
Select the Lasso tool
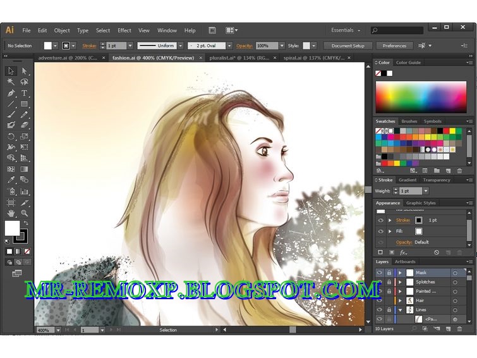(x=25, y=82)
